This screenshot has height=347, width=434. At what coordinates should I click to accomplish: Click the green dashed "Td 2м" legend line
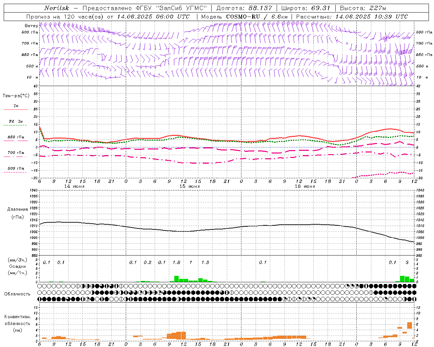click(x=16, y=125)
